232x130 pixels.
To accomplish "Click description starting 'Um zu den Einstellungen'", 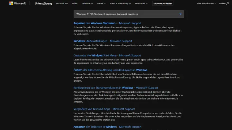I will [x=128, y=116].
